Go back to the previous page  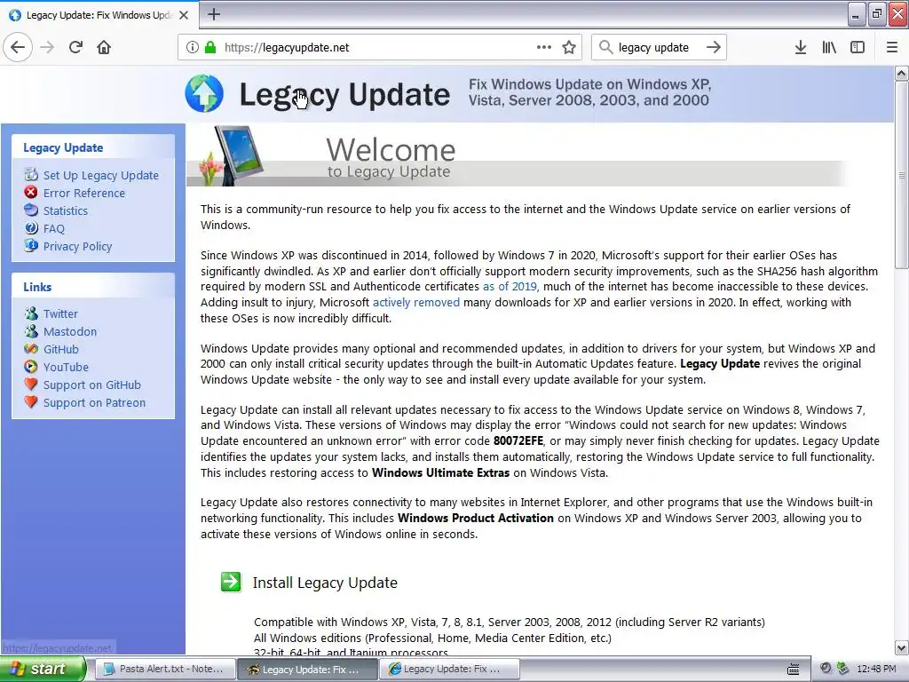[x=18, y=47]
